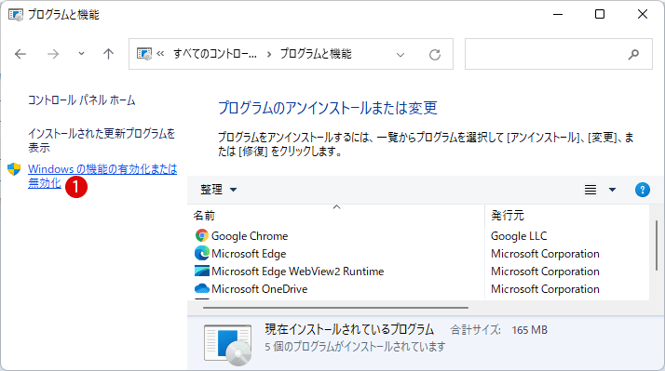
Task: Go back with the back arrow
Action: (x=20, y=54)
